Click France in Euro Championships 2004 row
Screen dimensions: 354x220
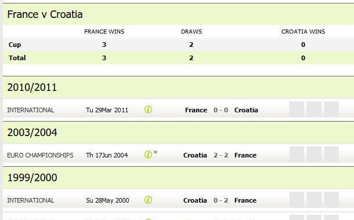click(x=245, y=155)
